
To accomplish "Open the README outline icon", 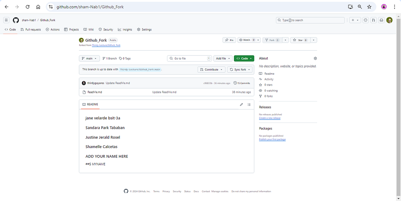I will [249, 104].
